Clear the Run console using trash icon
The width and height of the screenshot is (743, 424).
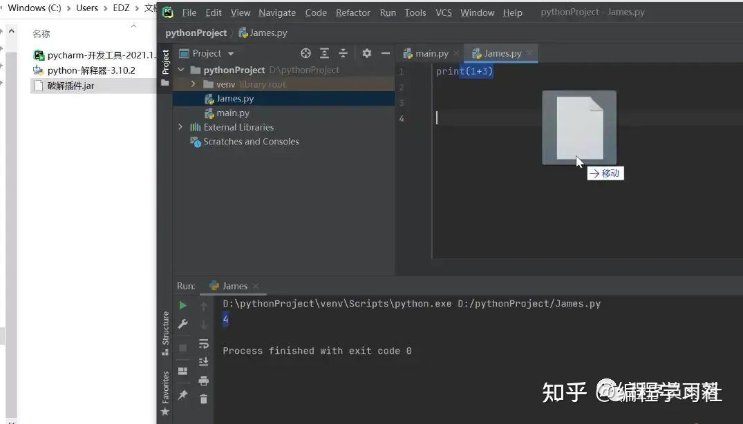coord(203,399)
